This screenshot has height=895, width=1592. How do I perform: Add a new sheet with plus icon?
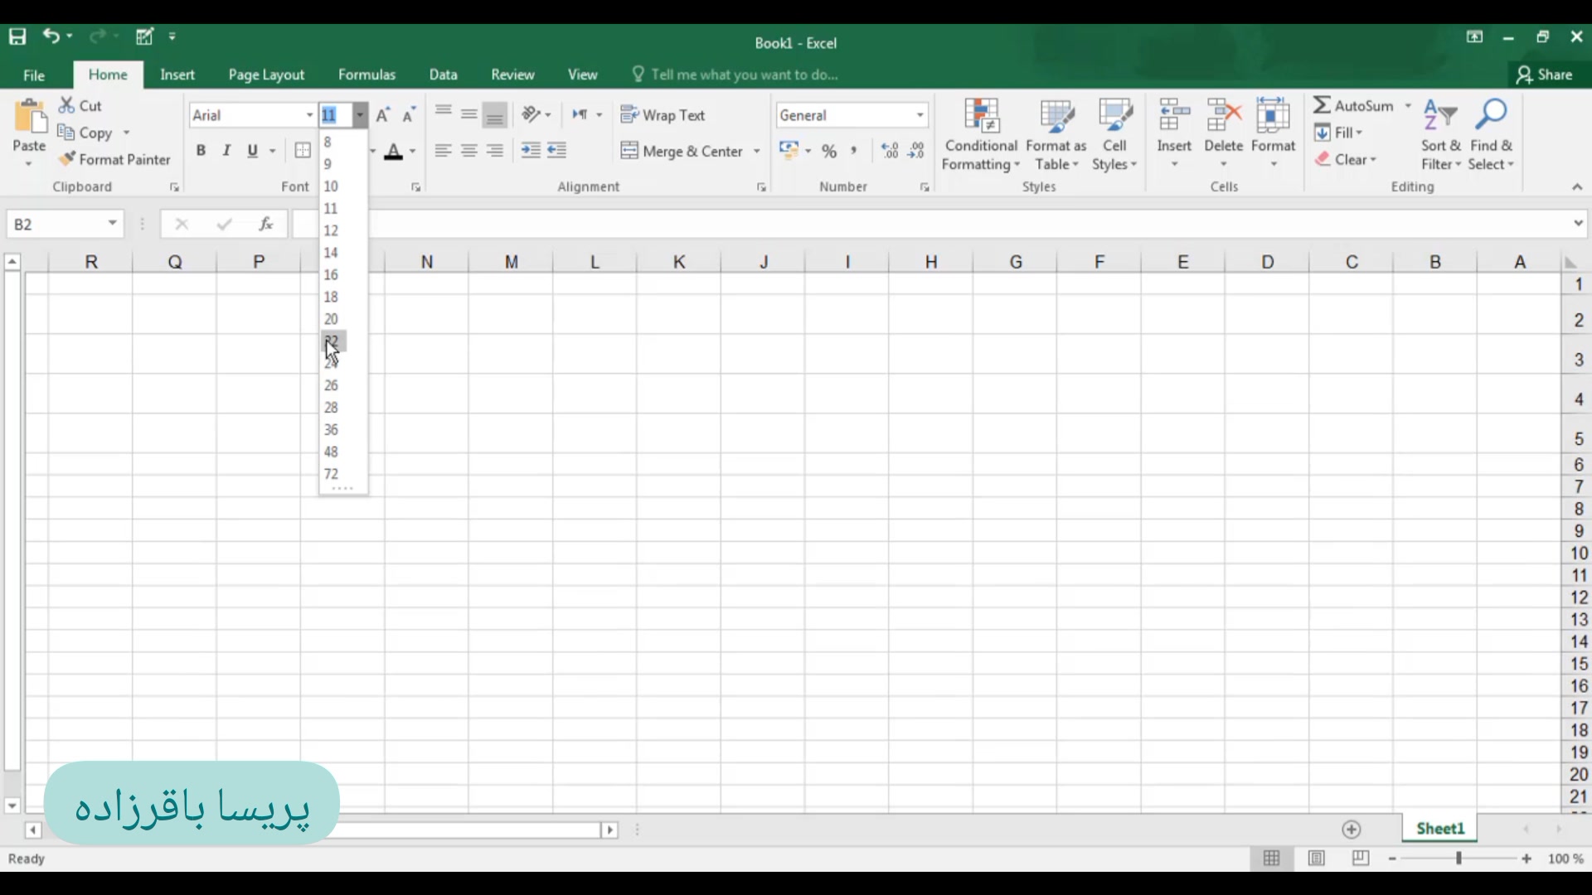pyautogui.click(x=1352, y=830)
